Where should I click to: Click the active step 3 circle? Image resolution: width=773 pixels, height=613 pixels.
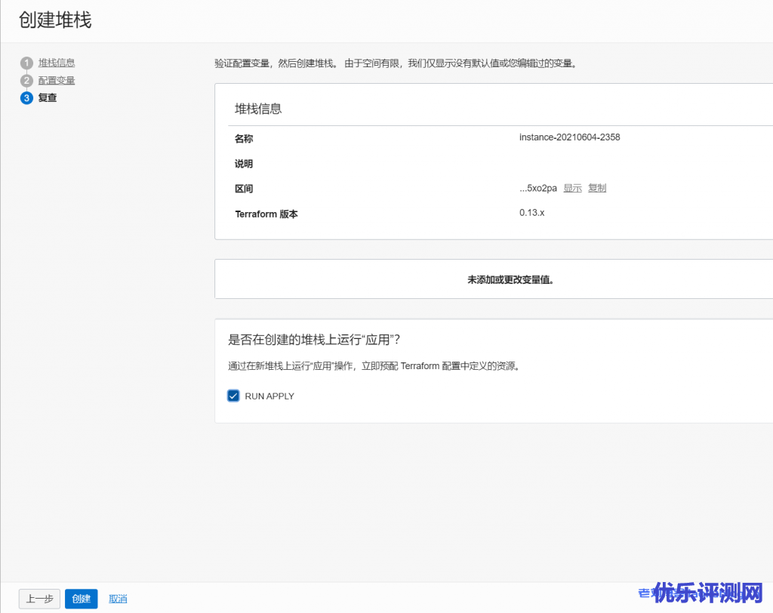point(26,98)
